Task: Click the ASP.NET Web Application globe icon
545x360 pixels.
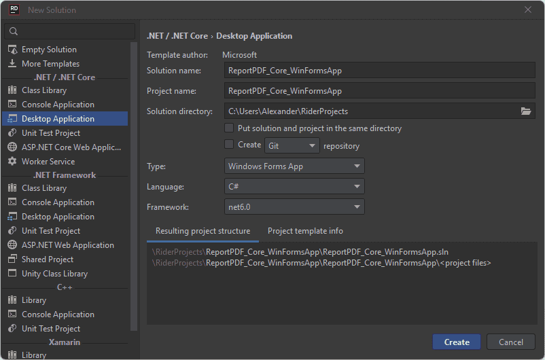Action: (12, 245)
